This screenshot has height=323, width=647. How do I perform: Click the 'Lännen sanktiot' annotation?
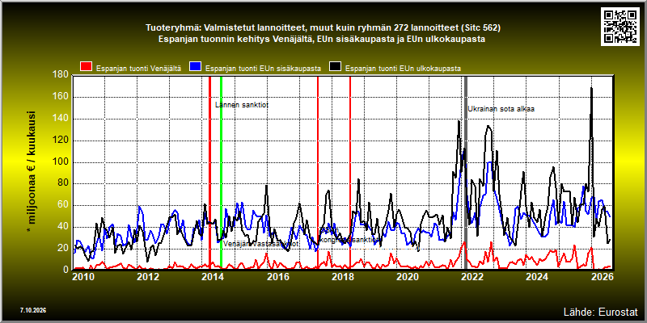coord(242,105)
